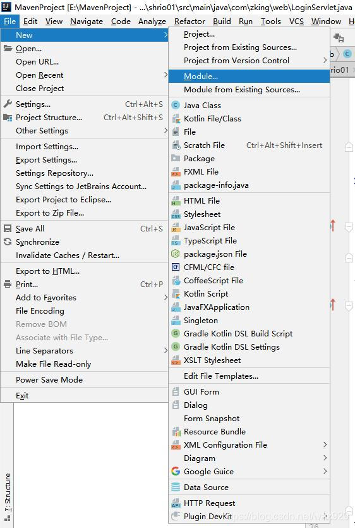Expand the Diagram submenu arrow
The image size is (355, 528).
[x=325, y=458]
